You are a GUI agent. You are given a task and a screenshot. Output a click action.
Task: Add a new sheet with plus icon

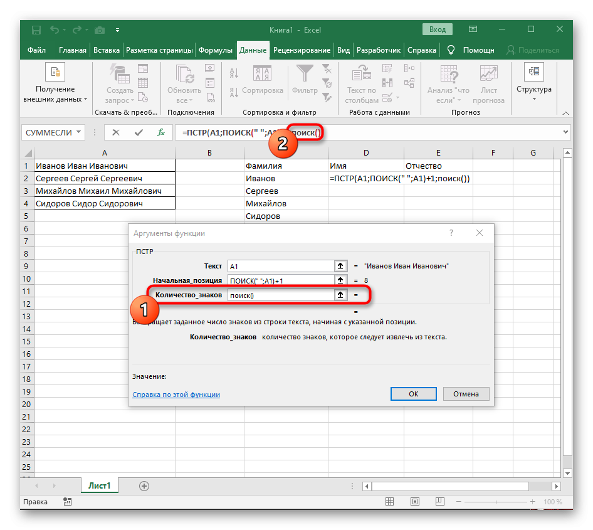(x=144, y=485)
